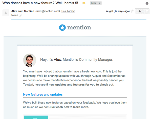Click the sender name Alex from Mention
The width and height of the screenshot is (151, 119).
[x=23, y=11]
